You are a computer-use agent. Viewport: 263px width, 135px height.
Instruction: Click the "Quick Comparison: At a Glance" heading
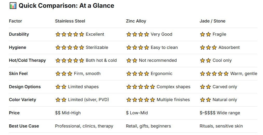[66, 6]
